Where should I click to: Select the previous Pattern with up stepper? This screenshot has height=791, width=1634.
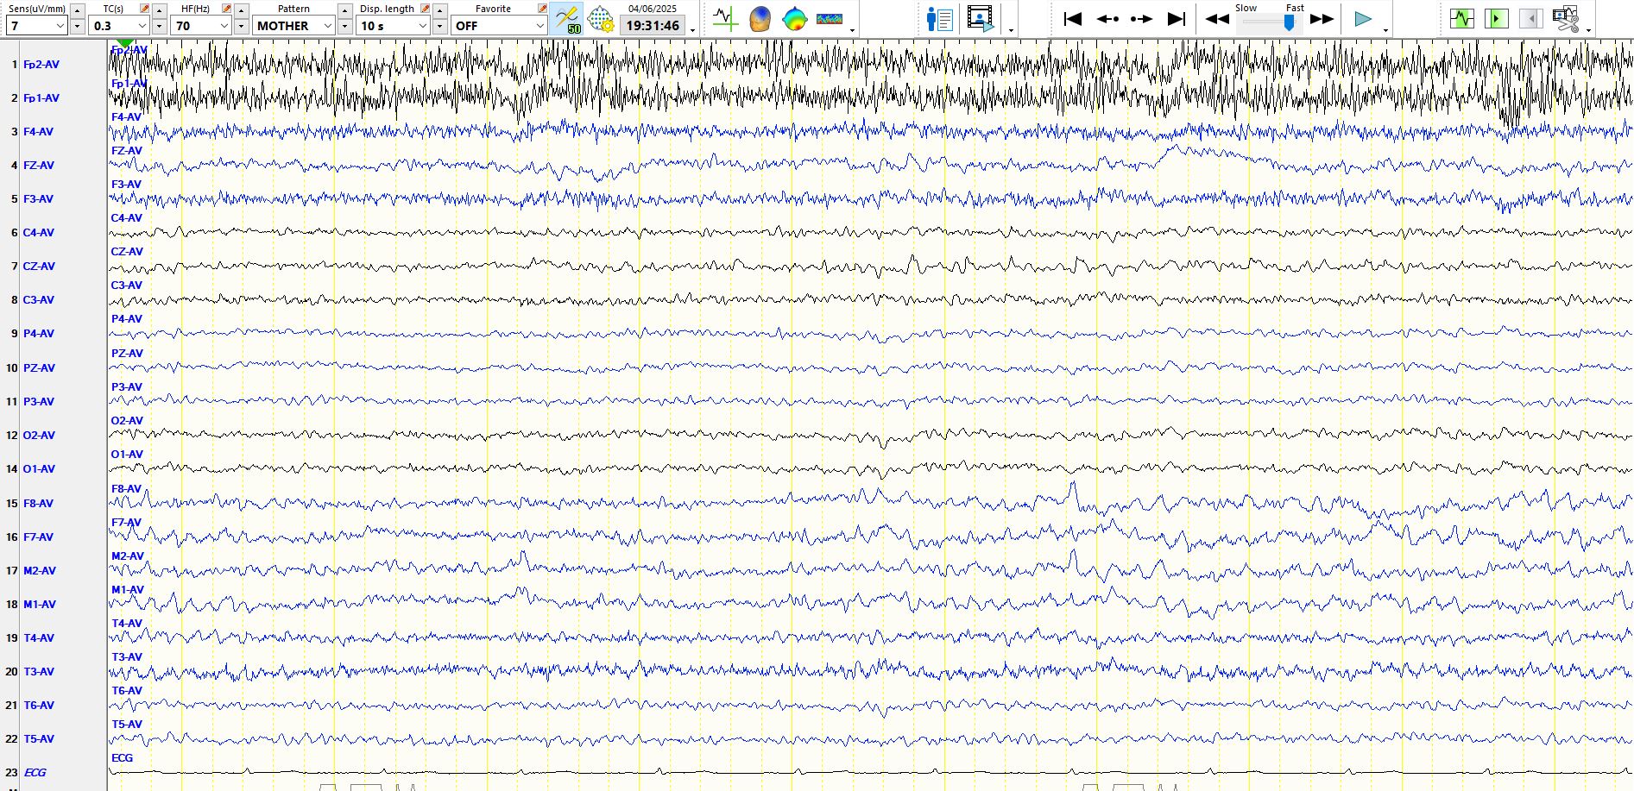coord(344,10)
